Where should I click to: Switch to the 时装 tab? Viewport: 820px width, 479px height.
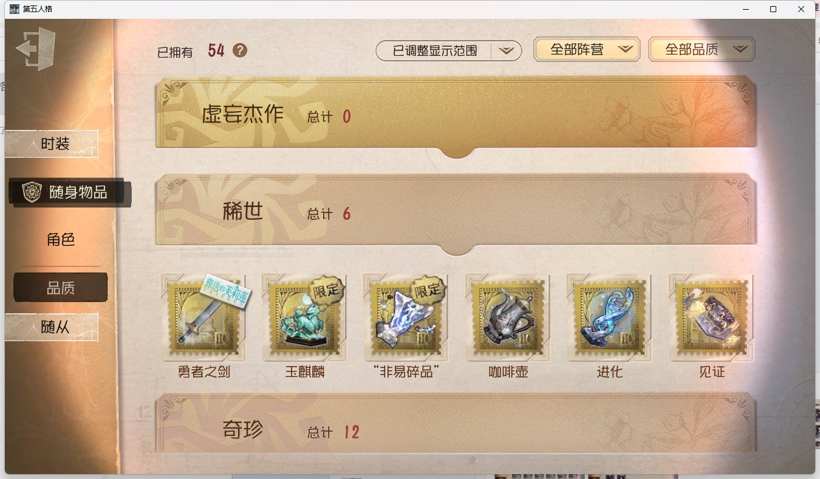[52, 144]
